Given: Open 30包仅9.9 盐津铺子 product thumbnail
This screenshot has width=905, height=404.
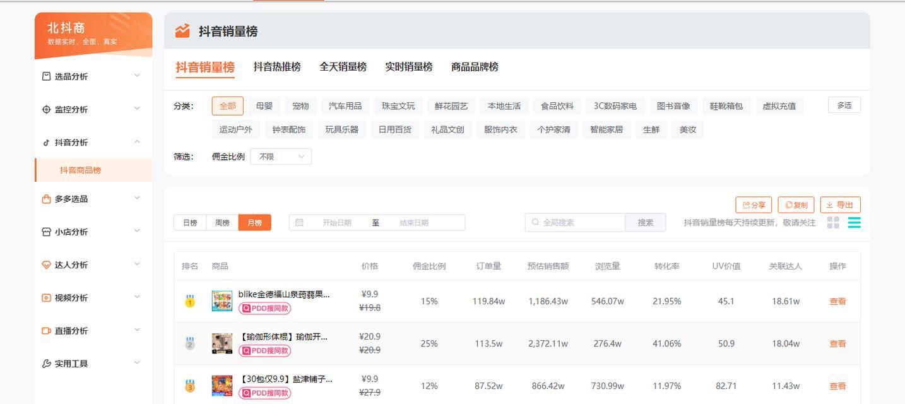Looking at the screenshot, I should 222,386.
